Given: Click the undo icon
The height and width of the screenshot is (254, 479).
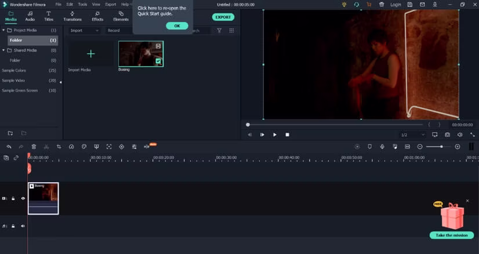Looking at the screenshot, I should pyautogui.click(x=9, y=147).
